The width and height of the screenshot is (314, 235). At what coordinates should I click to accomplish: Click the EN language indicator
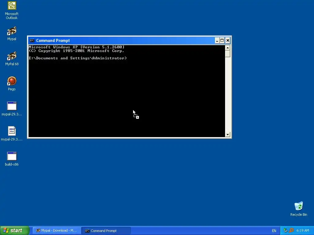tap(274, 231)
